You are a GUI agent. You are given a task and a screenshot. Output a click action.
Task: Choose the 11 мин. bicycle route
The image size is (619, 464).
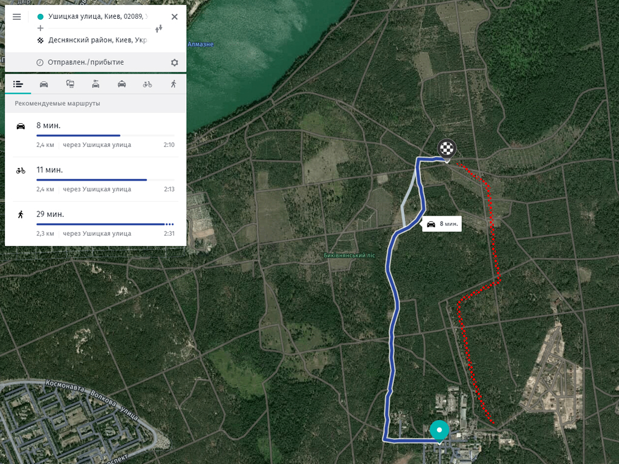click(x=96, y=179)
